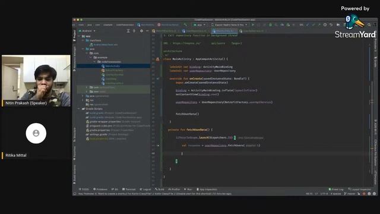The height and width of the screenshot is (214, 380).
Task: Select RetrofitFactory in the project tree
Action: tap(113, 70)
